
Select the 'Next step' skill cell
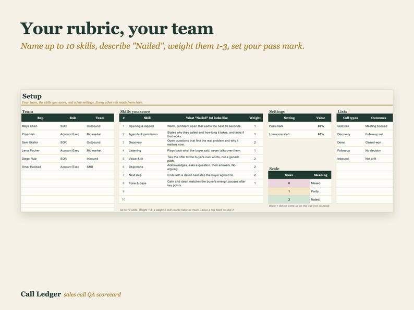pyautogui.click(x=147, y=175)
